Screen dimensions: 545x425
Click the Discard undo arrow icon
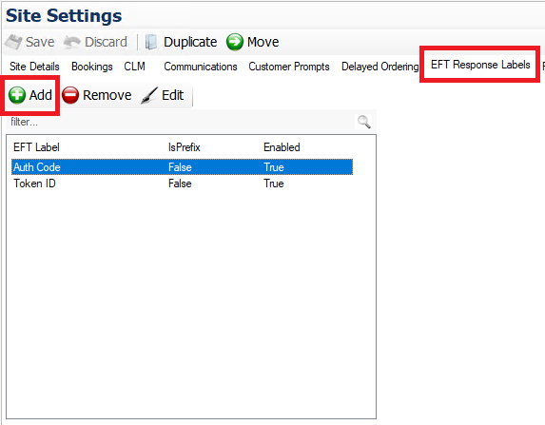point(72,42)
